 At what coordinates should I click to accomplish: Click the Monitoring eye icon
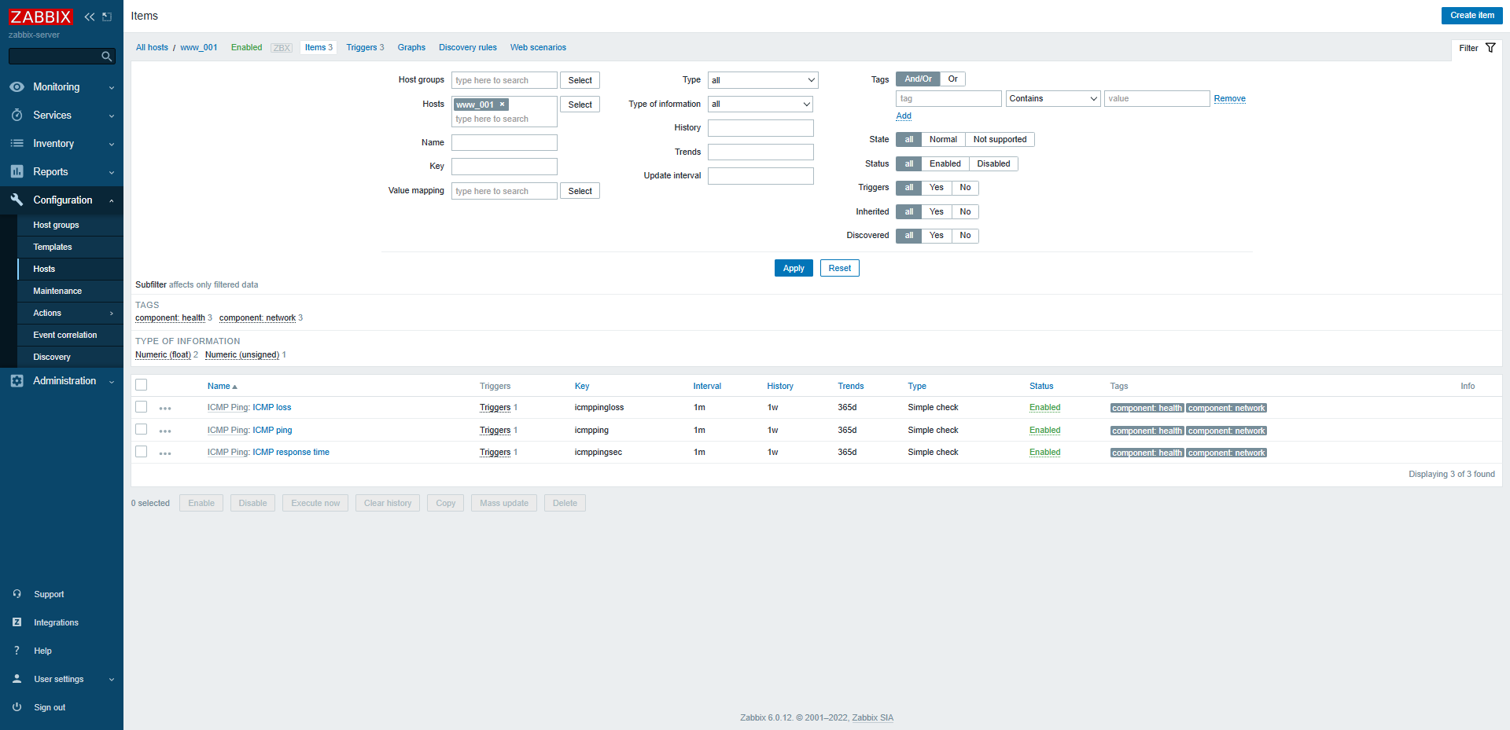click(x=17, y=87)
